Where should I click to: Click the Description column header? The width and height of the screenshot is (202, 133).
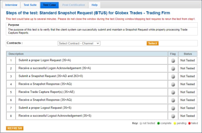pyautogui.click(x=16, y=54)
